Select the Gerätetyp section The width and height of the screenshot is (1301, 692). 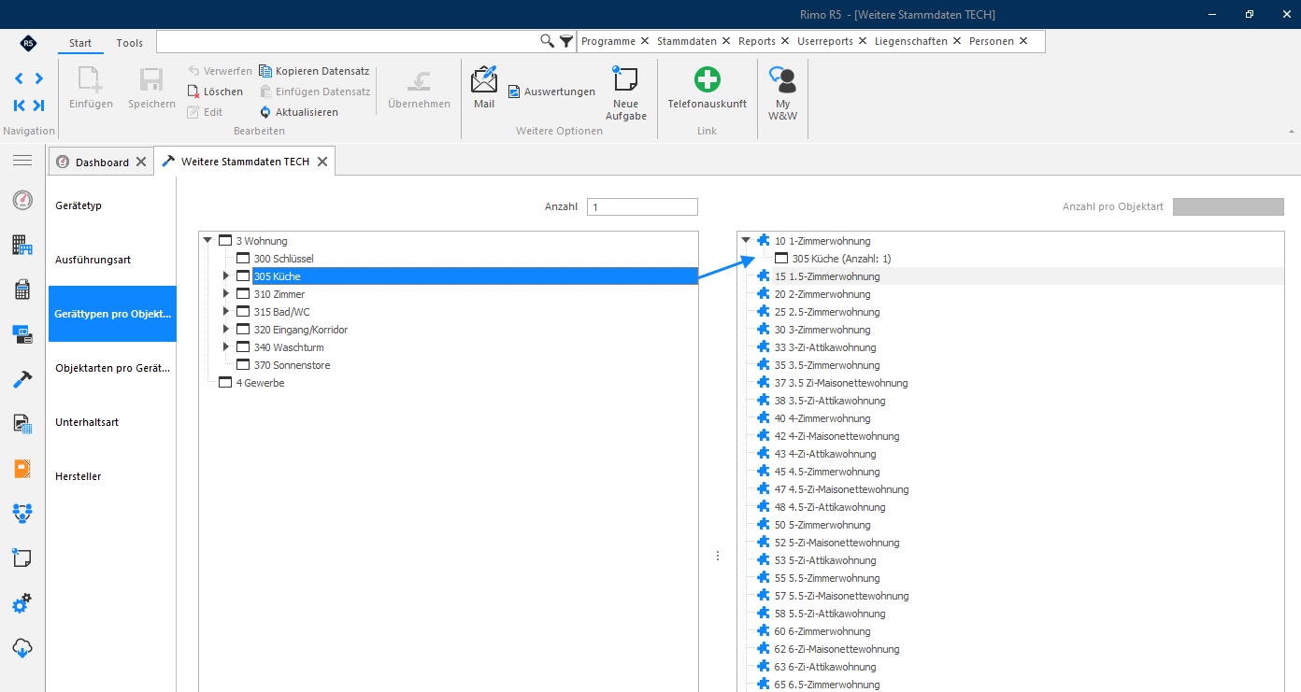112,205
